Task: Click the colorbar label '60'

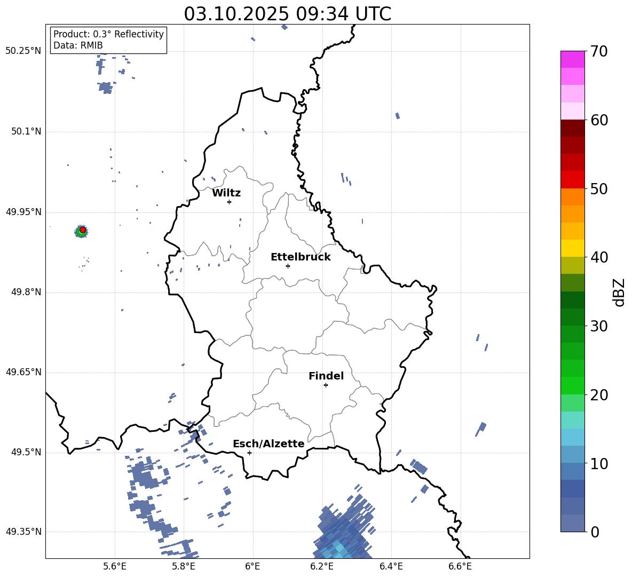Action: (599, 120)
